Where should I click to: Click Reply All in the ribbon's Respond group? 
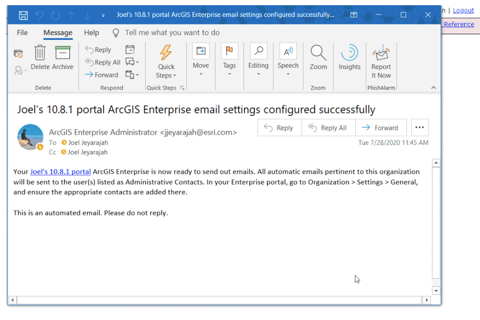103,62
